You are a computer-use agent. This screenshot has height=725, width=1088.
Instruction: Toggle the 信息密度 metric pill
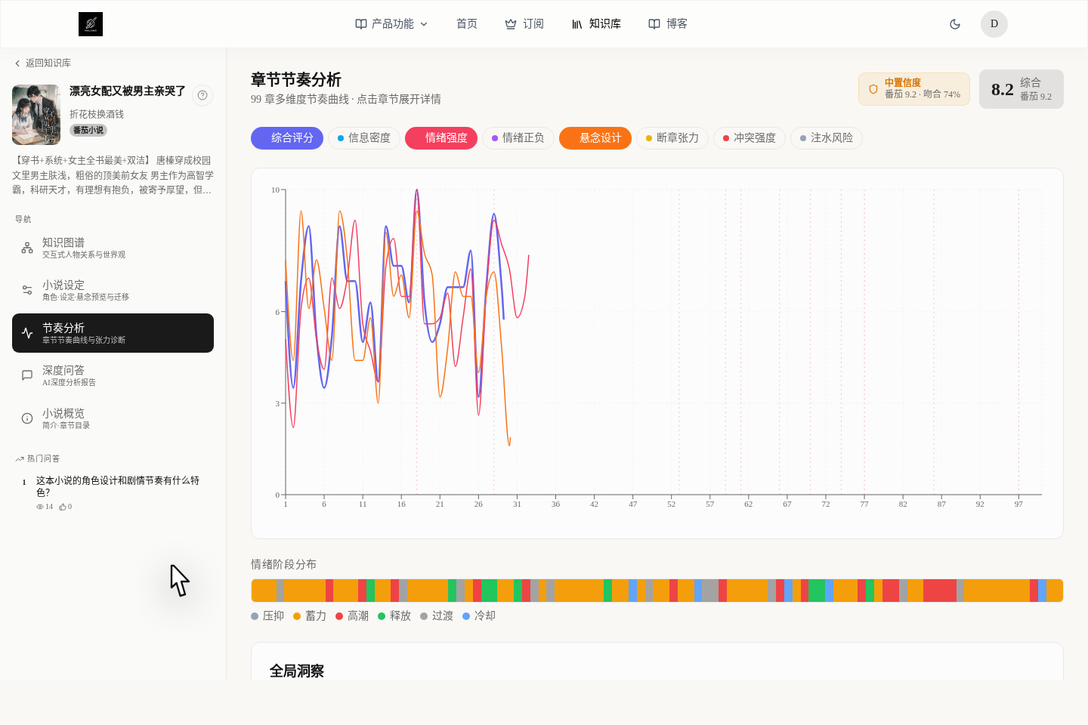point(363,138)
